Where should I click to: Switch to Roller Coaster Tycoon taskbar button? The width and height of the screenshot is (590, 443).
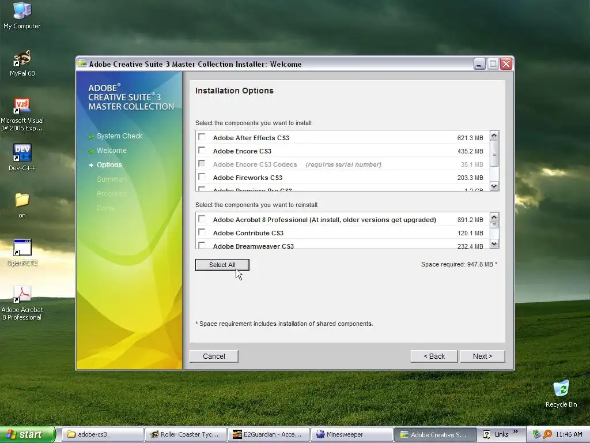(x=186, y=434)
